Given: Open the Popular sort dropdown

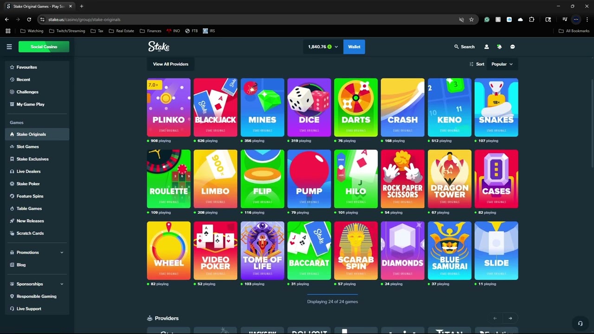Looking at the screenshot, I should pyautogui.click(x=502, y=64).
